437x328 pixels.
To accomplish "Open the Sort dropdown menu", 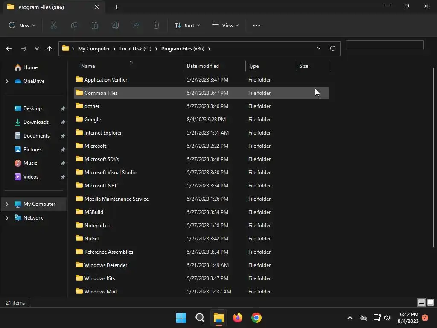I will point(187,25).
